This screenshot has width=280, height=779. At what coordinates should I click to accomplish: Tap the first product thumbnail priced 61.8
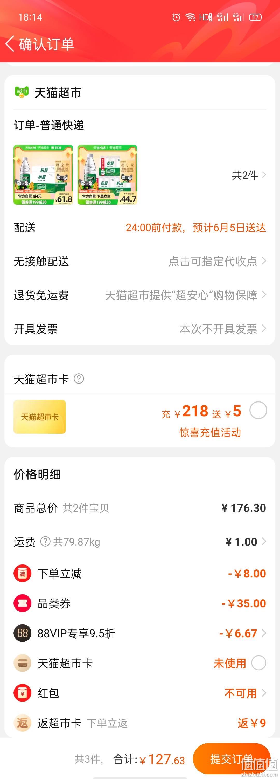point(43,175)
